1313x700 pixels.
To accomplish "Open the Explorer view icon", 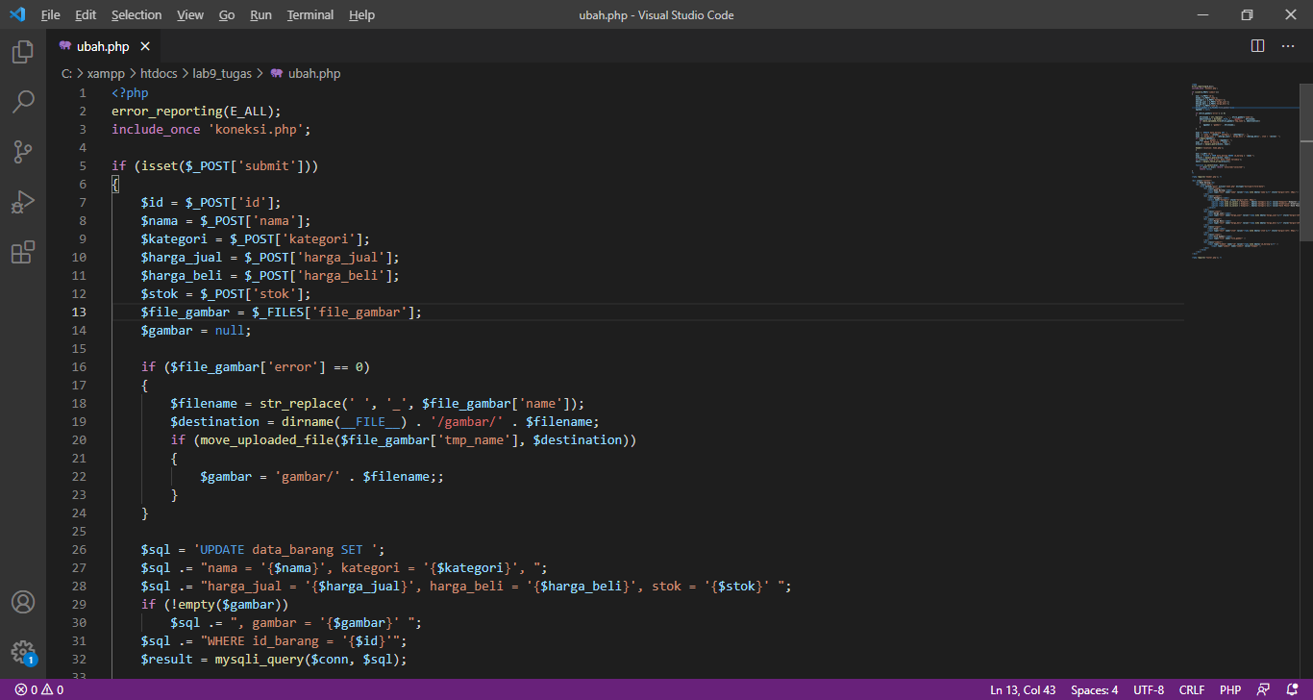I will [23, 52].
